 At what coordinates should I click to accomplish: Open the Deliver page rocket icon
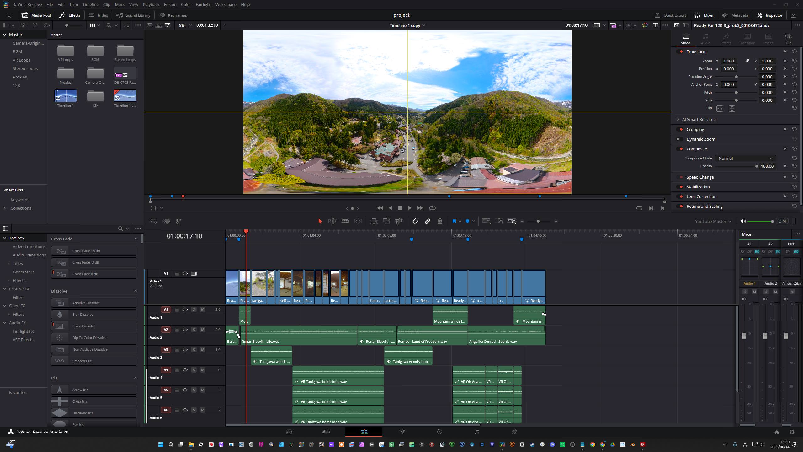(514, 432)
